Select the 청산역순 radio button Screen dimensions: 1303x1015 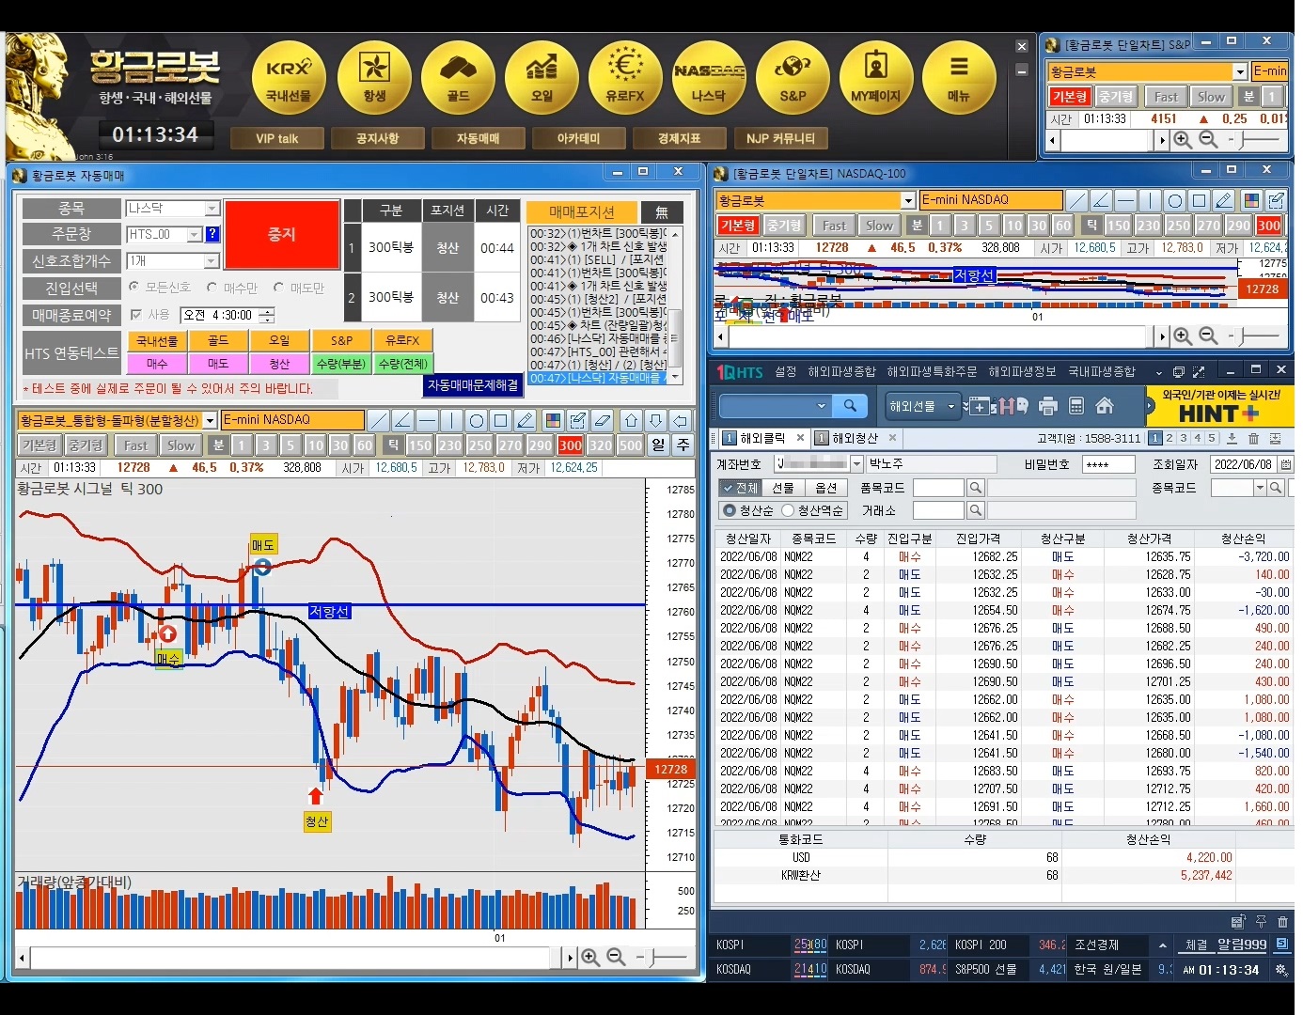click(x=788, y=510)
